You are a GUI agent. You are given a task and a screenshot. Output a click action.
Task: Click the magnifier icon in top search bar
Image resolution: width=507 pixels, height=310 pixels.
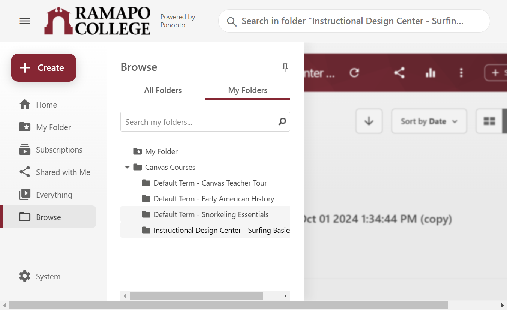coord(232,22)
